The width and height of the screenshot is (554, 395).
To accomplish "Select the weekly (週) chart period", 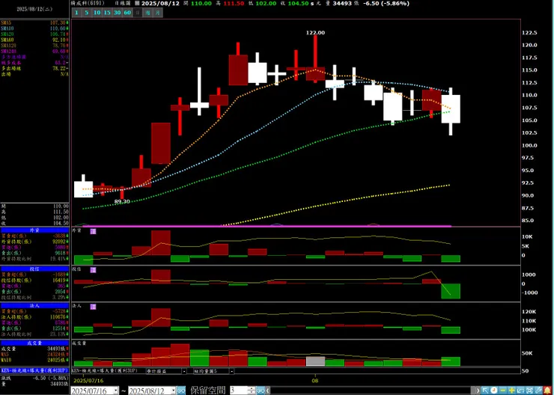I will 147,13.
